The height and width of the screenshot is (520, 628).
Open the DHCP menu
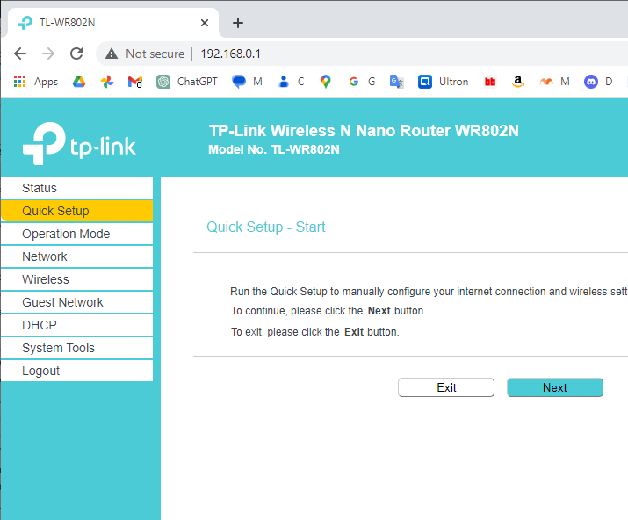[77, 325]
